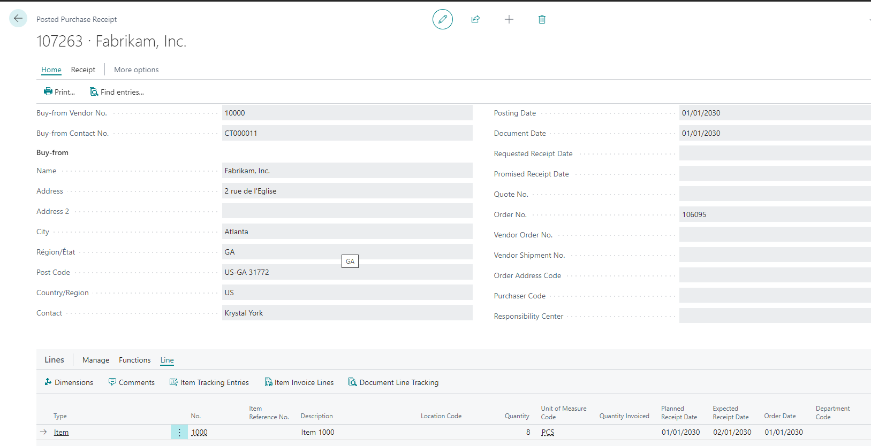Click the Quantity Invoiced column header
871x446 pixels.
(x=624, y=416)
